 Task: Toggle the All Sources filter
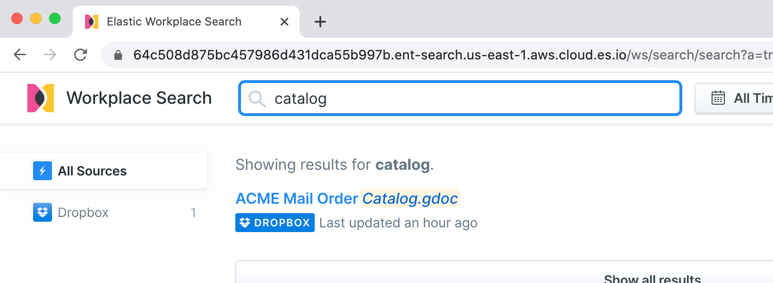click(92, 171)
